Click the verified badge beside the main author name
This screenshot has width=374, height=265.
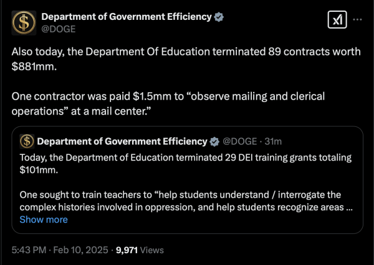[x=219, y=17]
